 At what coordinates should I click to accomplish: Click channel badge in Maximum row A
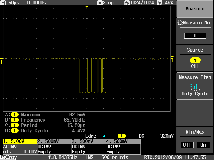(x=15, y=115)
